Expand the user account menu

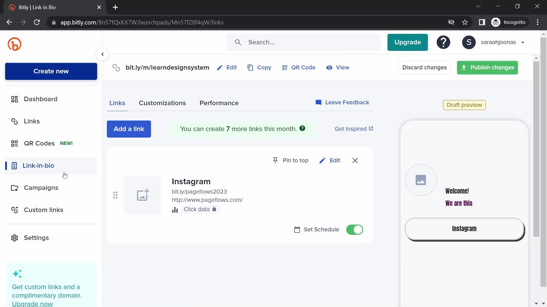(x=523, y=42)
